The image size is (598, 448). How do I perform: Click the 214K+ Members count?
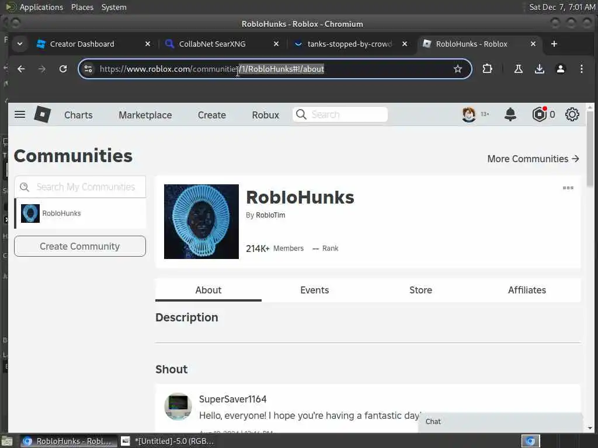click(274, 249)
